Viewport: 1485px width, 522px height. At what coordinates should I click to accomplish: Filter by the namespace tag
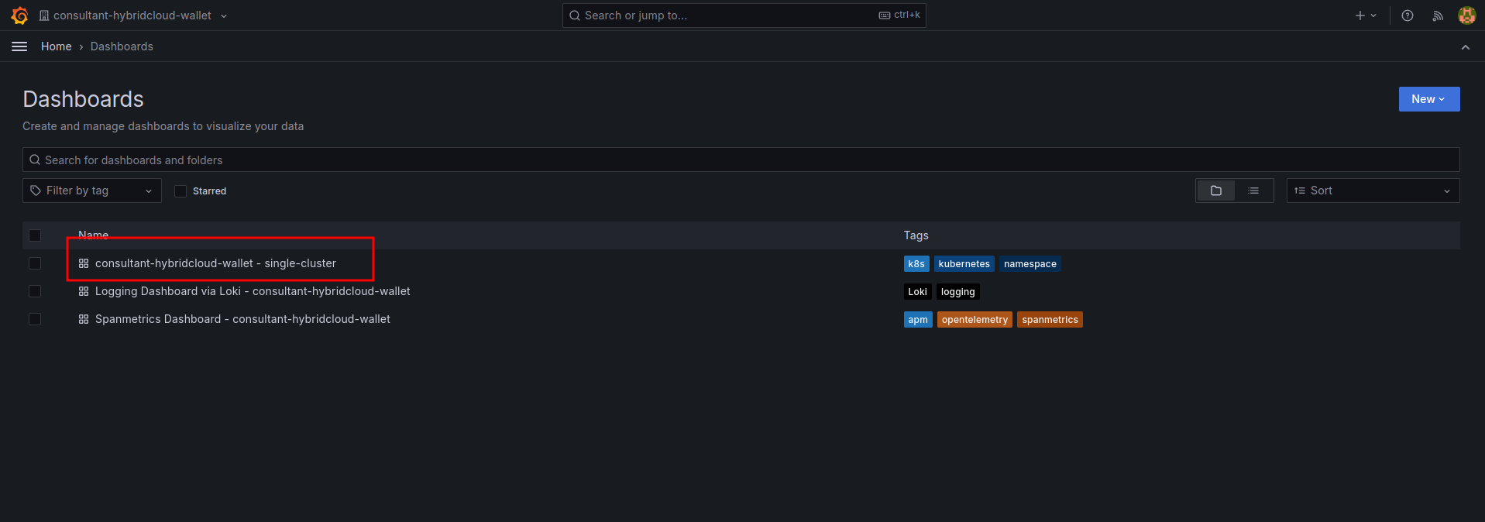(1030, 264)
